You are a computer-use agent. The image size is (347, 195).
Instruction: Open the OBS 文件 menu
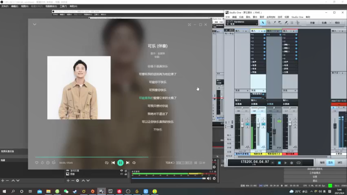(5, 6)
